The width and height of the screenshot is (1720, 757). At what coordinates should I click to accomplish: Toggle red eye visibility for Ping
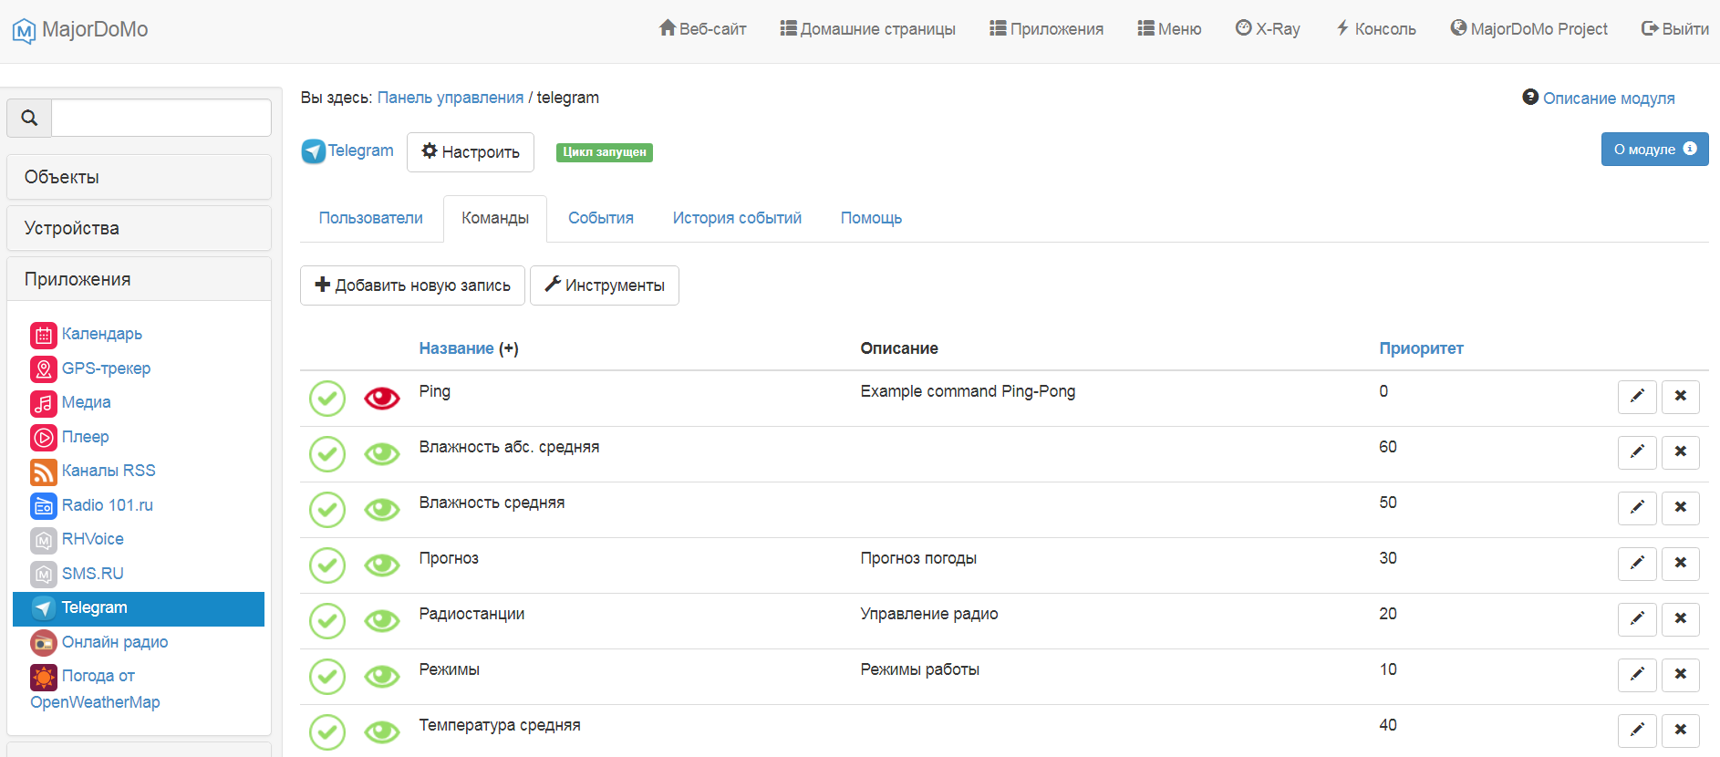click(382, 399)
